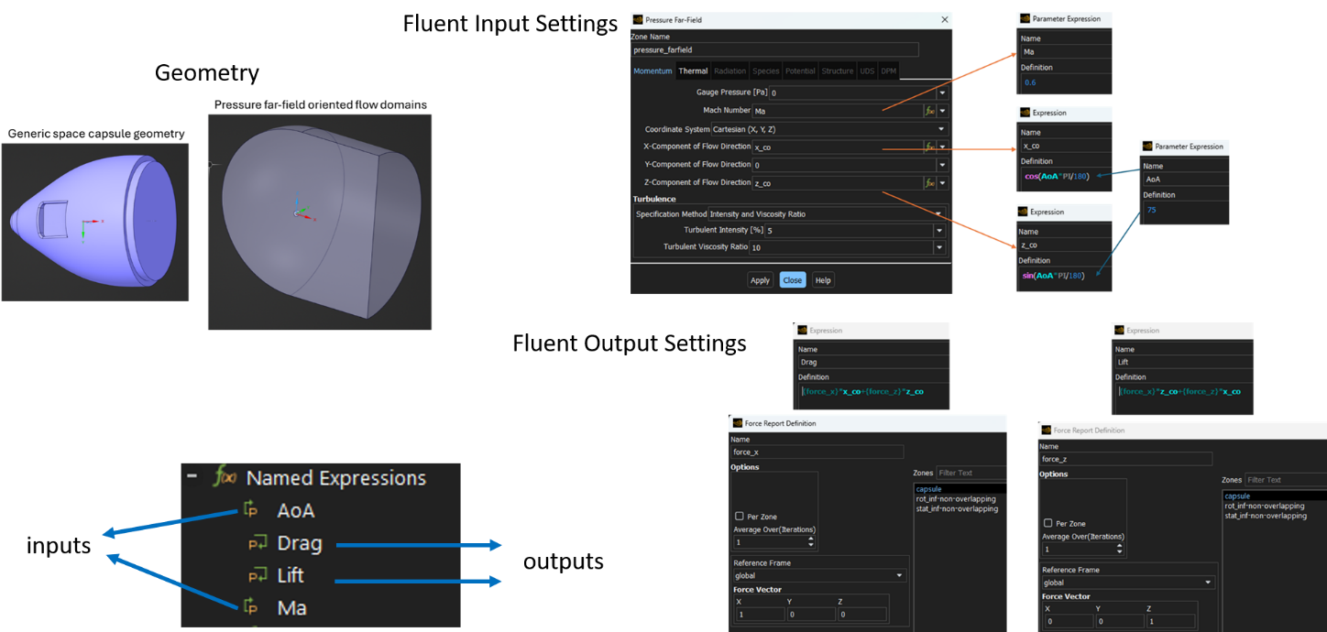
Task: Select the DPM tab
Action: click(889, 71)
